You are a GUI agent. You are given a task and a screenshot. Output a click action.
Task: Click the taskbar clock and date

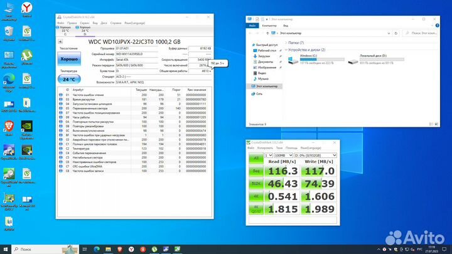[x=431, y=250]
